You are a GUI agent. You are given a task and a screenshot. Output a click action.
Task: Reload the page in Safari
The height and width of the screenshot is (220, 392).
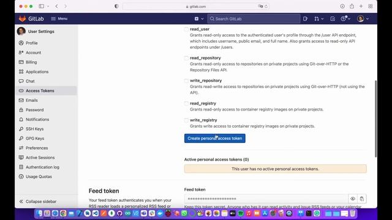tap(266, 7)
